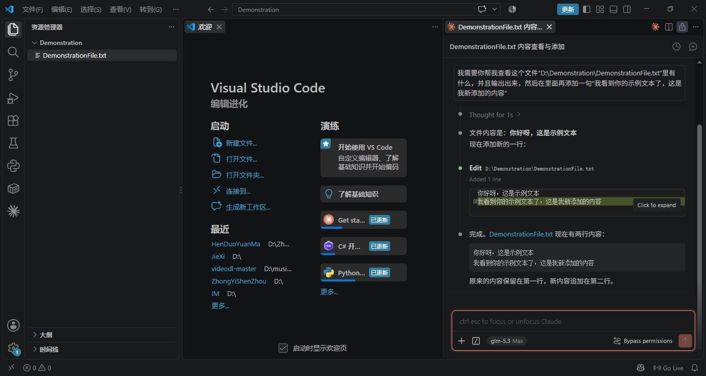Open Extensions view icon
This screenshot has width=706, height=376.
click(13, 120)
